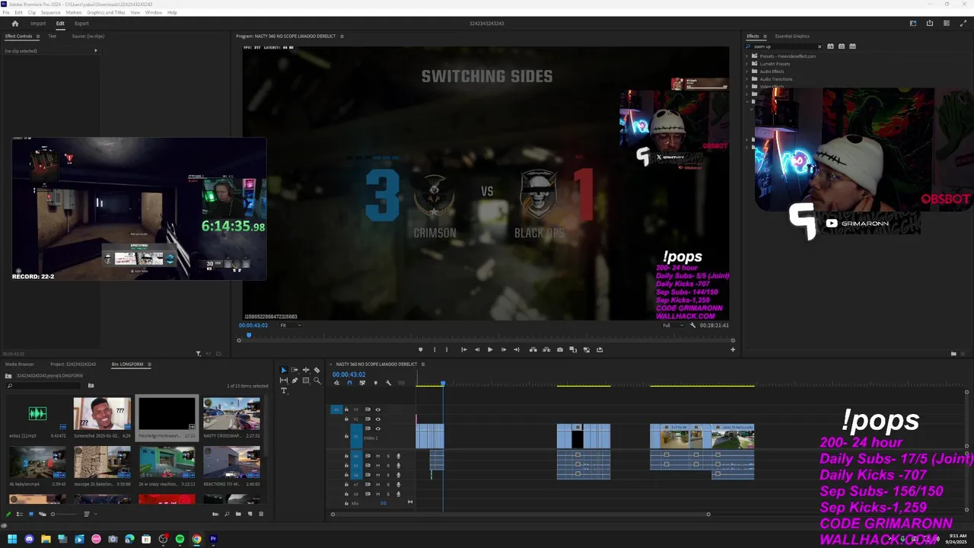This screenshot has height=548, width=974.
Task: Expand the Audio Effects folder
Action: pos(746,72)
